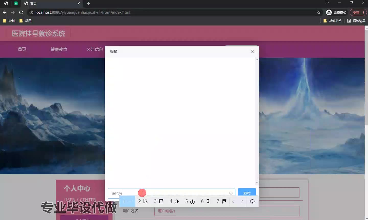
Task: Click the 更新 browser update button
Action: pyautogui.click(x=356, y=12)
